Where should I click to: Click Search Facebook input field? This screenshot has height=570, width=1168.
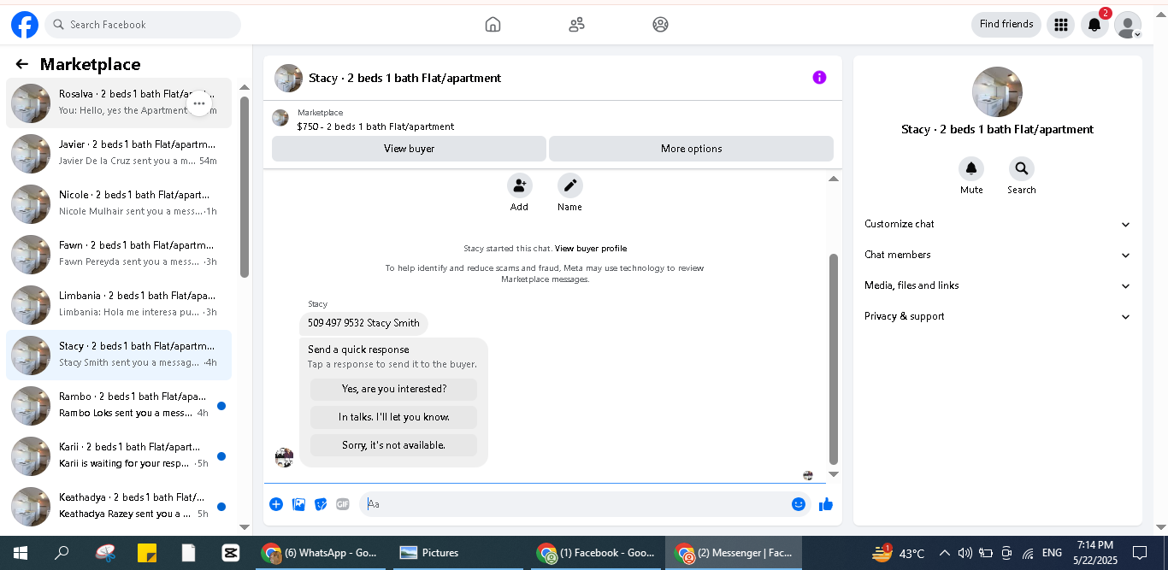click(143, 25)
